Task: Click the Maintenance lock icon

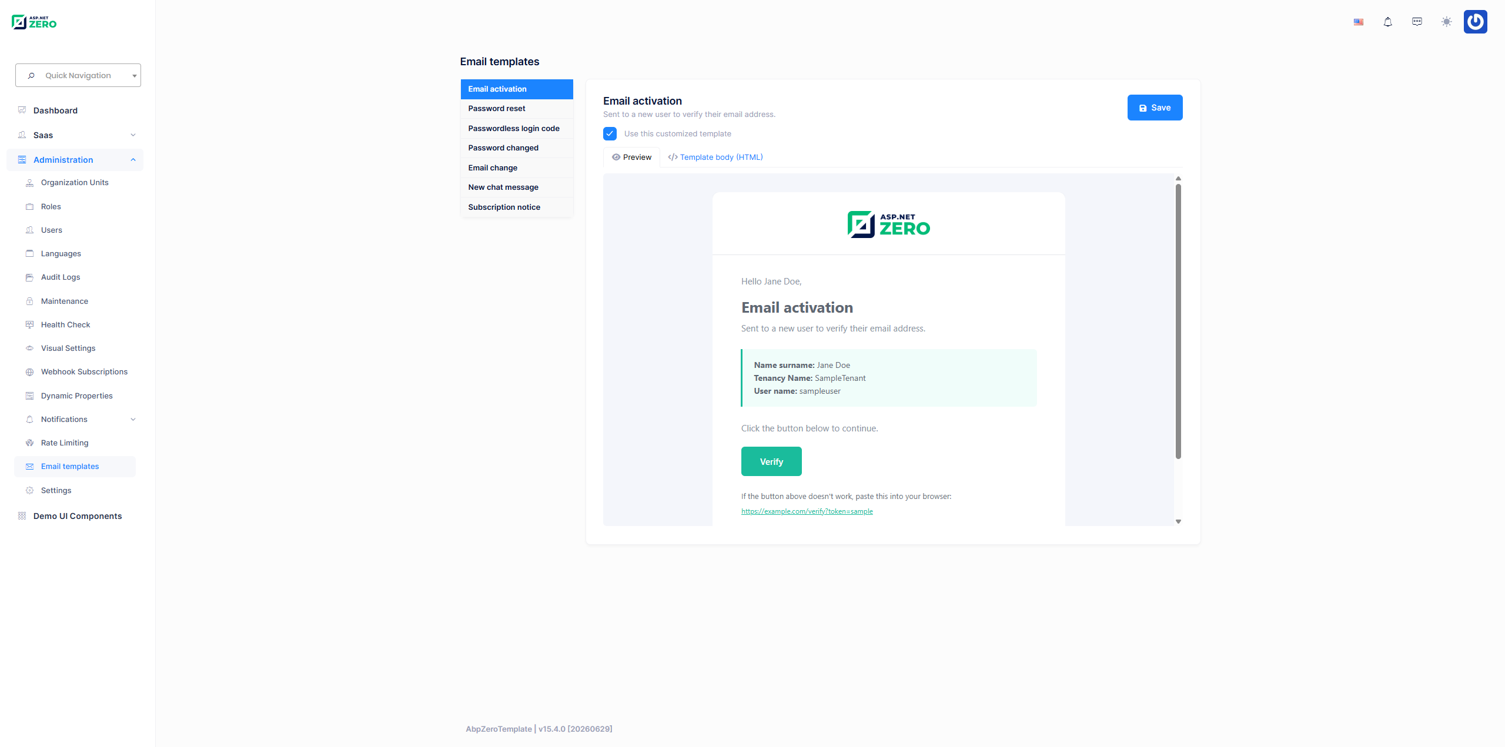Action: pos(30,301)
